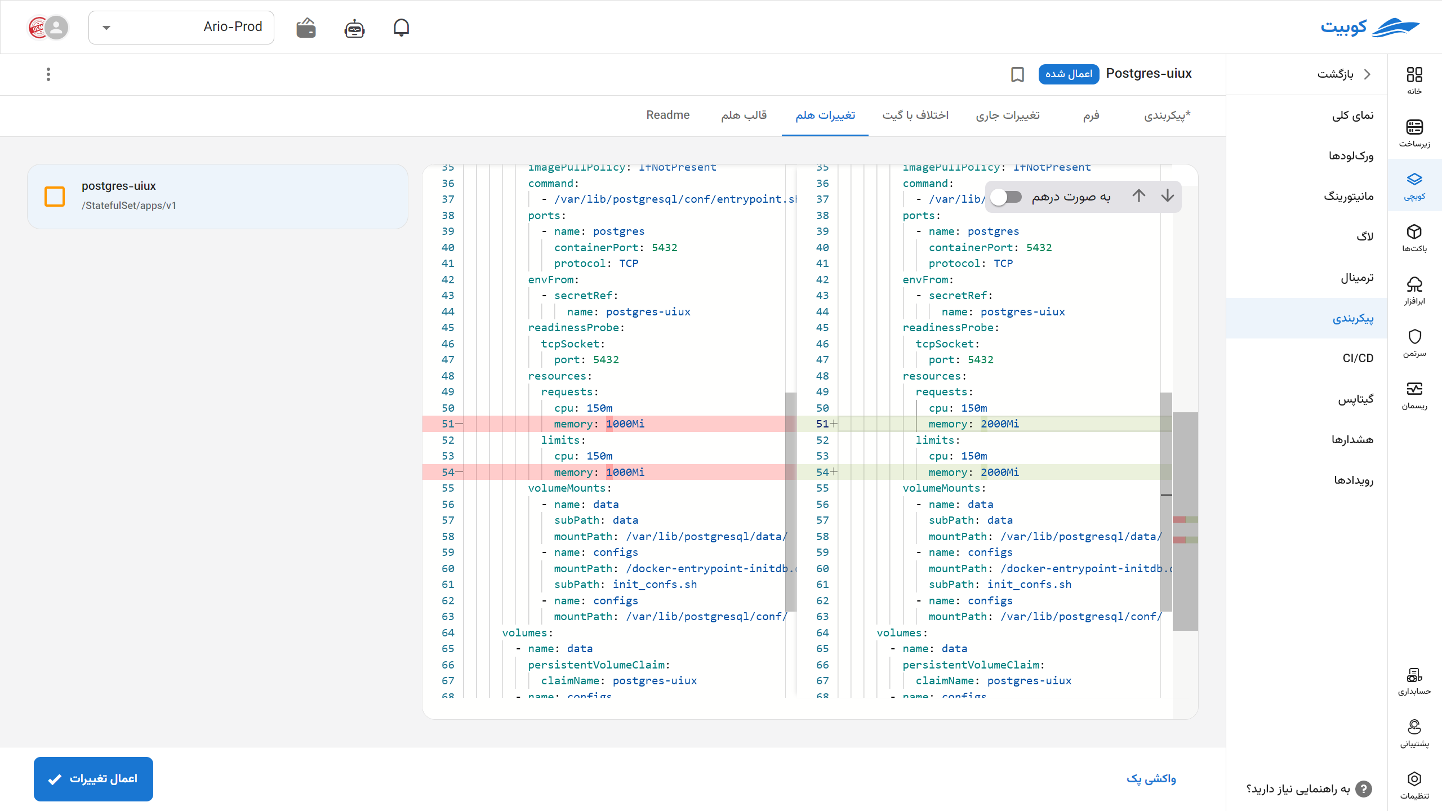Open the wallet icon
Viewport: 1442px width, 811px height.
click(306, 27)
